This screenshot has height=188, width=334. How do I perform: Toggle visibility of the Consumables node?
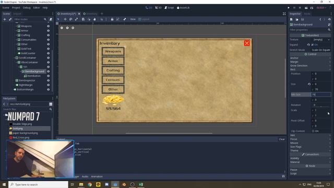click(49, 40)
